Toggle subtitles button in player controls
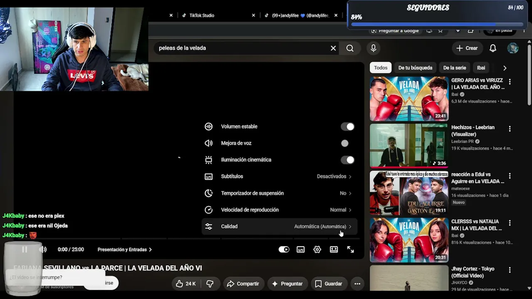This screenshot has height=299, width=532. coord(300,250)
